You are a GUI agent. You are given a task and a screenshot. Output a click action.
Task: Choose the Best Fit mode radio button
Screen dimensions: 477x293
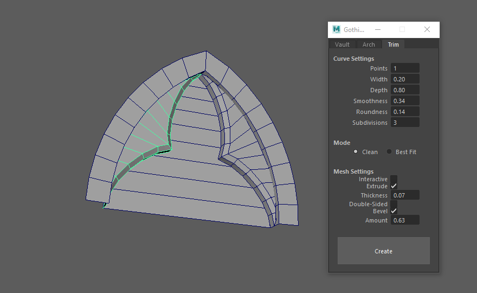click(x=389, y=152)
